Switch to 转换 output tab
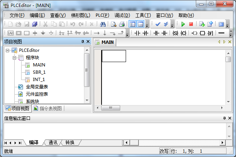Viewport: 236px width, 157px height. 70,142
